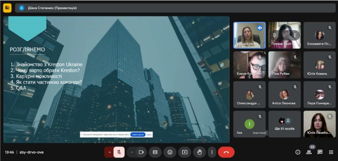Click the name label Ліна Рубан
This screenshot has height=161, width=338.
(x=281, y=74)
